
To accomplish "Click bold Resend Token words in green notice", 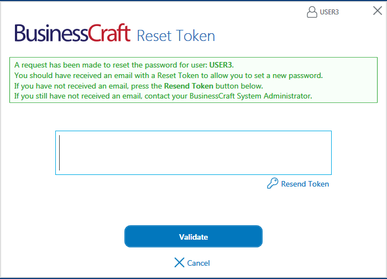I will 189,86.
